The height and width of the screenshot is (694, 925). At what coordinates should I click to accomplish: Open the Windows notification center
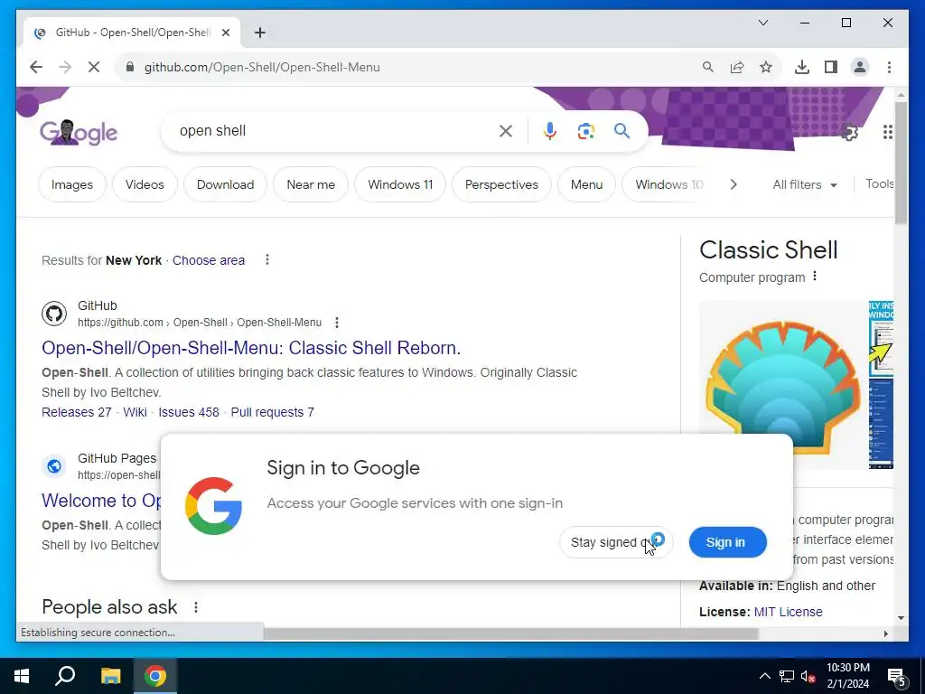[897, 678]
